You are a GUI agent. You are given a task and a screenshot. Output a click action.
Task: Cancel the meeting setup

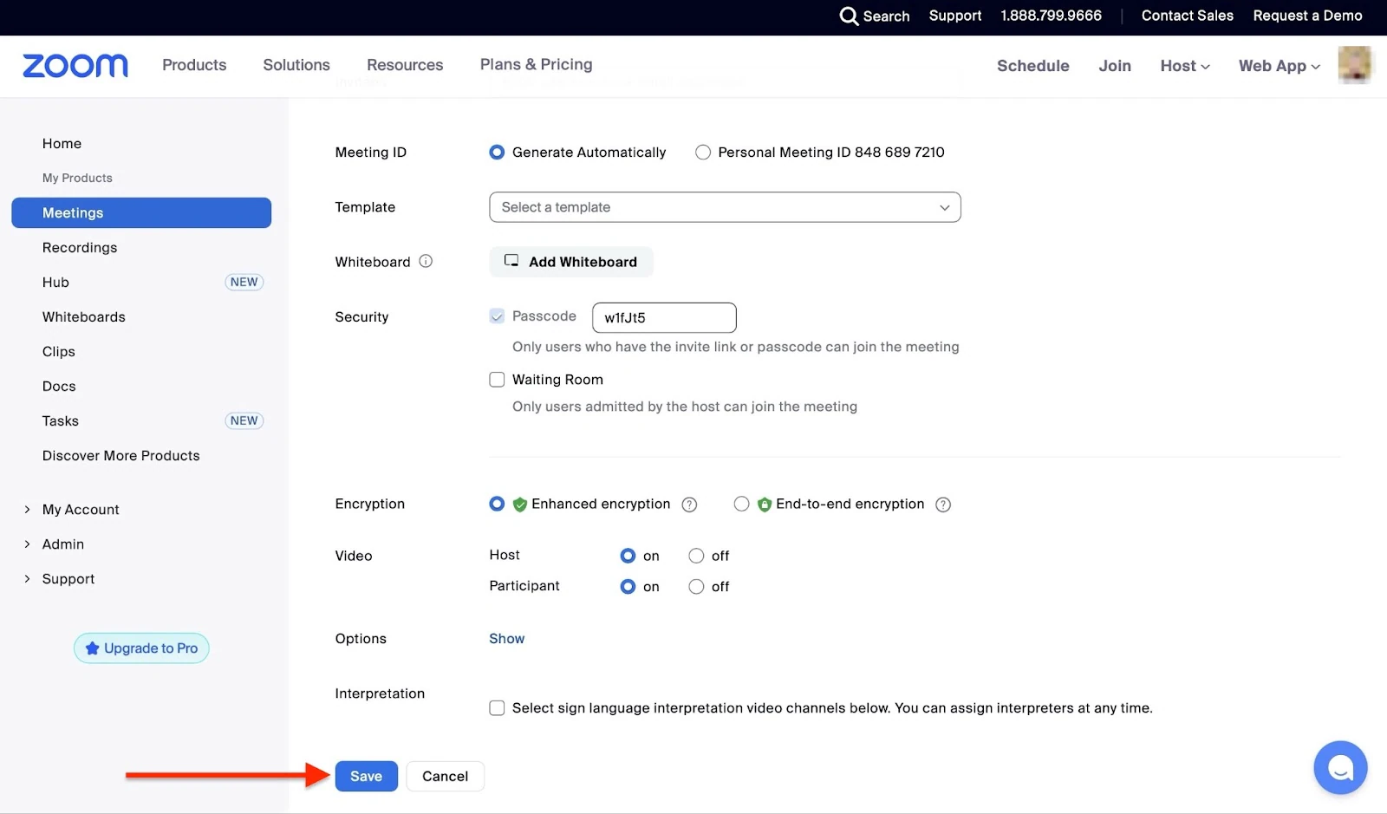coord(445,776)
